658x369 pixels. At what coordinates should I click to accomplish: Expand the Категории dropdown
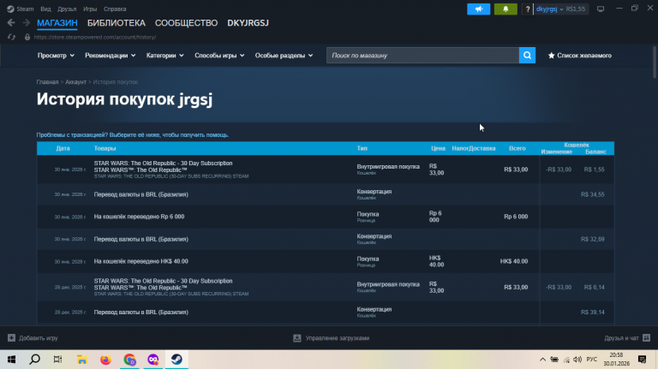[164, 56]
